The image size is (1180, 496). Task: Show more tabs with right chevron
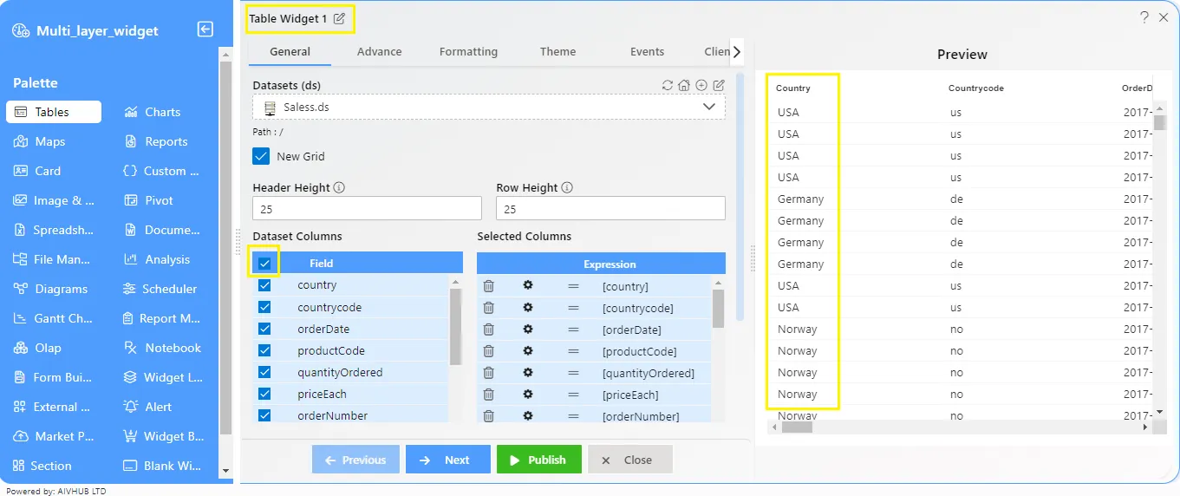tap(736, 52)
